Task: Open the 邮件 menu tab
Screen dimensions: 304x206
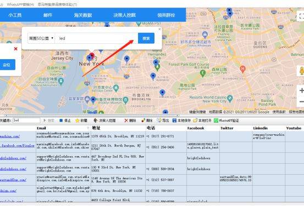Action: point(48,15)
